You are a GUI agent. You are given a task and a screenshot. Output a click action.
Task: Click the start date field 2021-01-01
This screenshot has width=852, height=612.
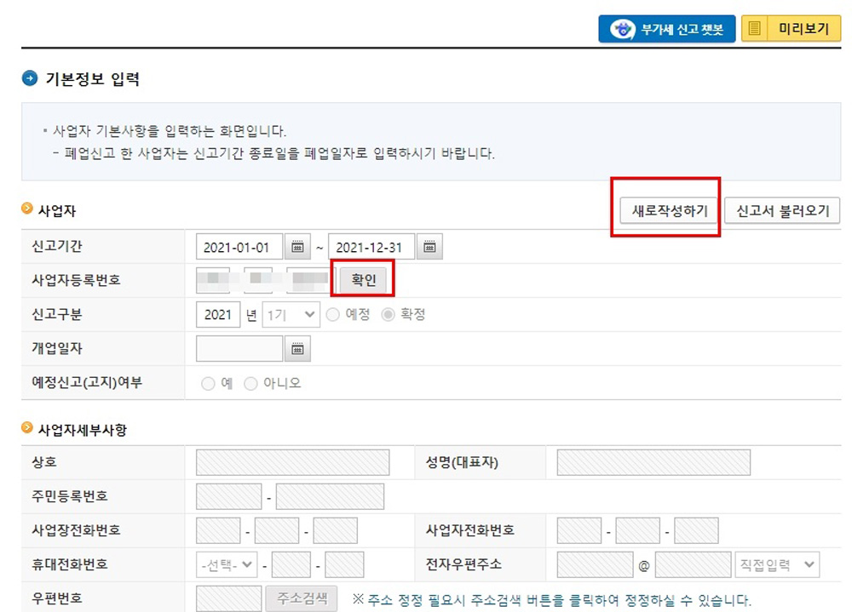click(x=239, y=247)
